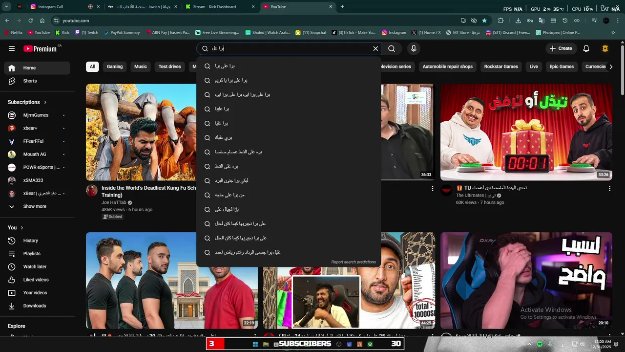Open Downloads in the YouTube sidebar
The image size is (625, 352).
point(37,306)
